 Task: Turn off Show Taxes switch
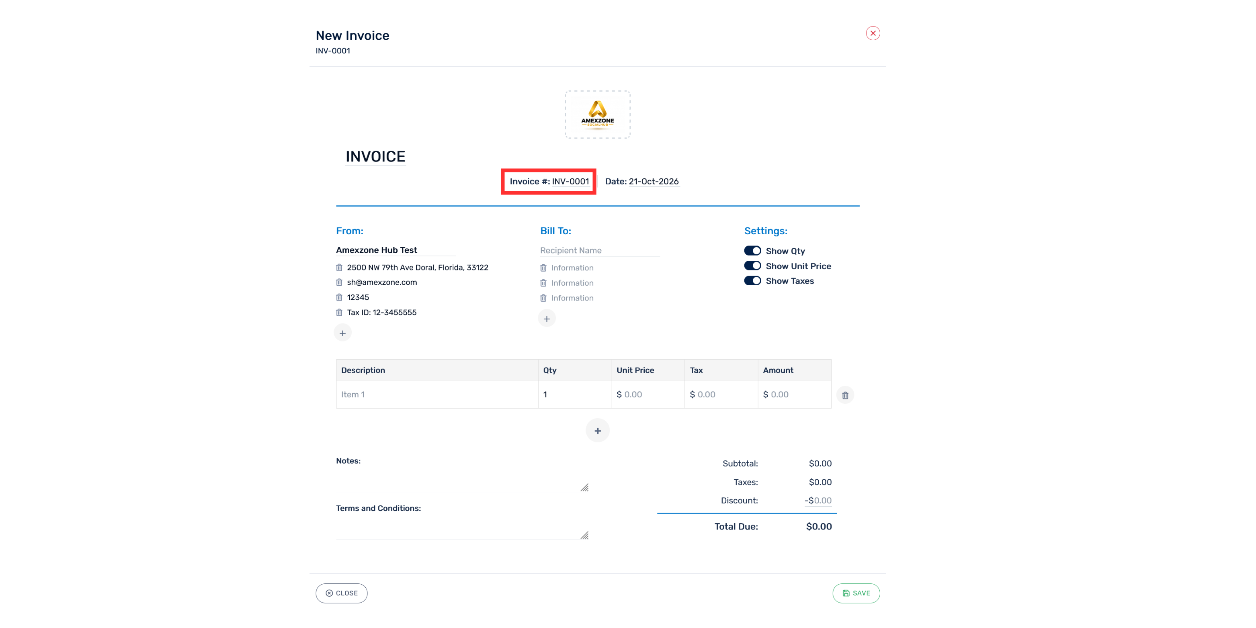tap(752, 281)
